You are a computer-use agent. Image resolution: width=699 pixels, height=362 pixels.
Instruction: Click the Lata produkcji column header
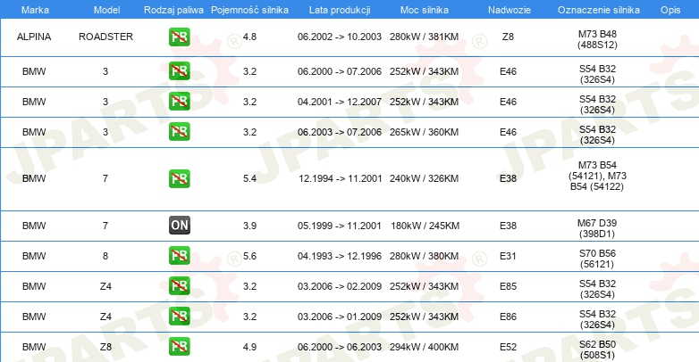[340, 10]
